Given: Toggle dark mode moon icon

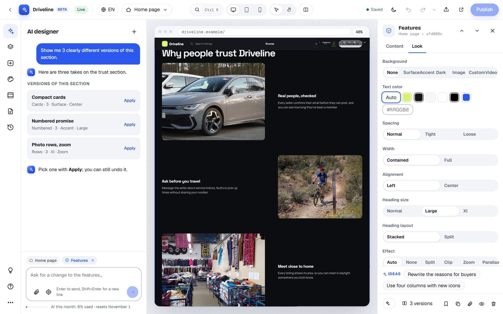Looking at the screenshot, I should pos(394,10).
